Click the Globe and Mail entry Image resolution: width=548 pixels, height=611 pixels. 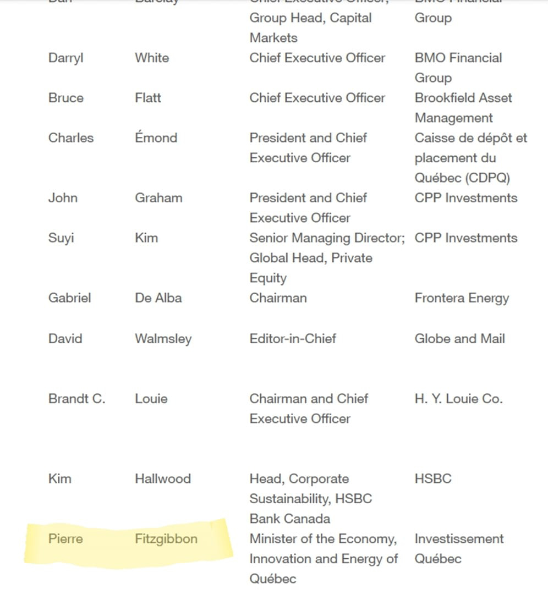coord(459,339)
